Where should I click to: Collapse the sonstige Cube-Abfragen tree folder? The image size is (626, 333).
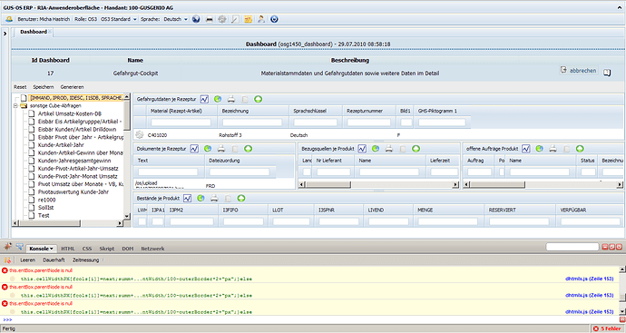click(15, 106)
